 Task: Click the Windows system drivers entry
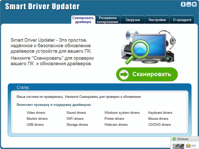point(122,113)
